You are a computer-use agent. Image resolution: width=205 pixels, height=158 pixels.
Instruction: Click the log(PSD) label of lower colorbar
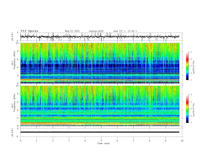click(x=194, y=110)
